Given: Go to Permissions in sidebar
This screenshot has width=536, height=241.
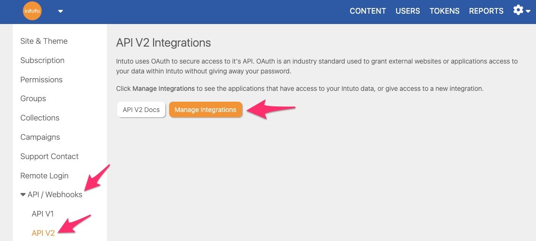Looking at the screenshot, I should (x=41, y=80).
